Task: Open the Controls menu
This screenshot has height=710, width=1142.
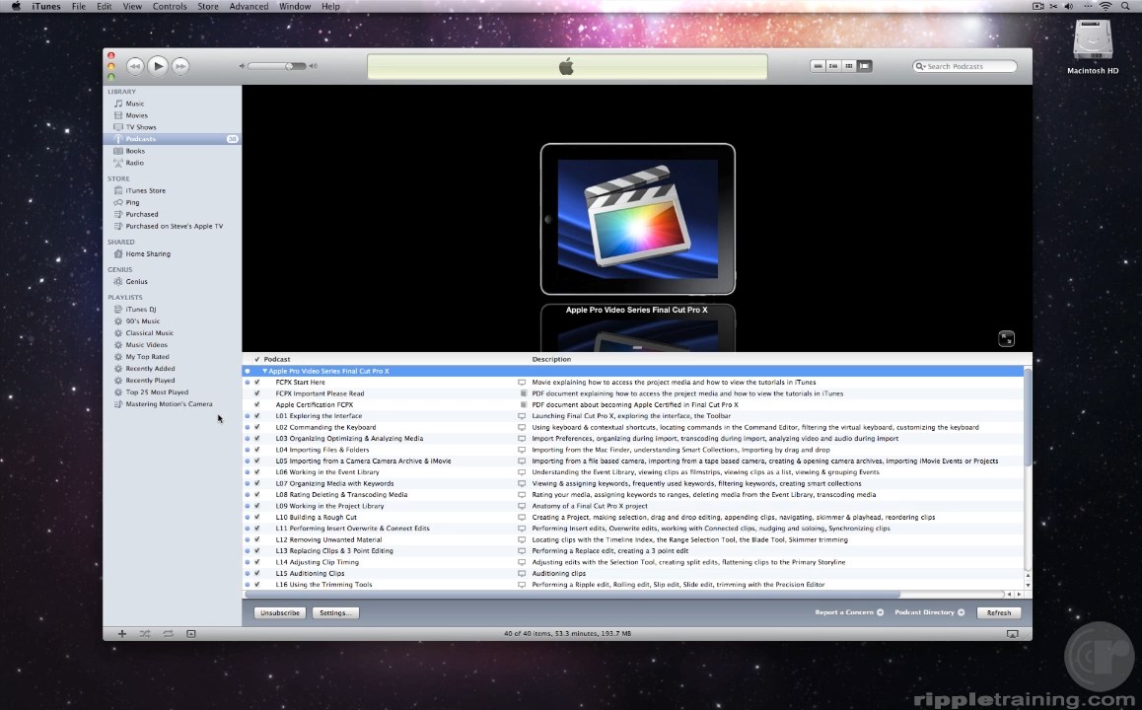Action: coord(170,6)
